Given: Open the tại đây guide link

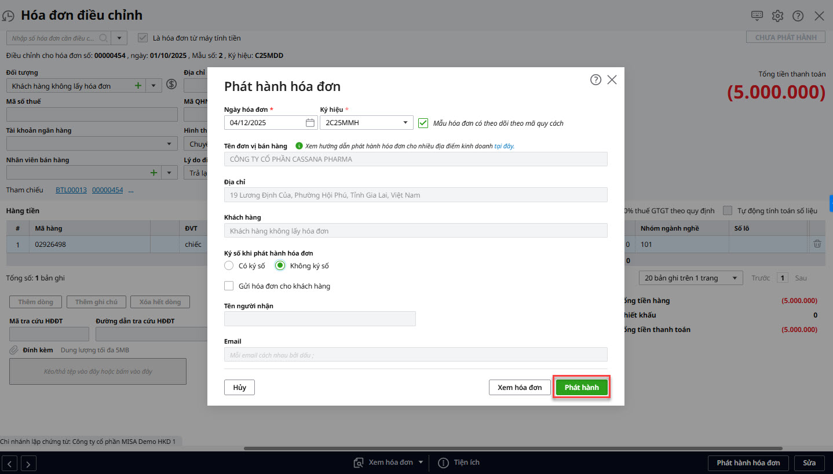Looking at the screenshot, I should pyautogui.click(x=504, y=146).
